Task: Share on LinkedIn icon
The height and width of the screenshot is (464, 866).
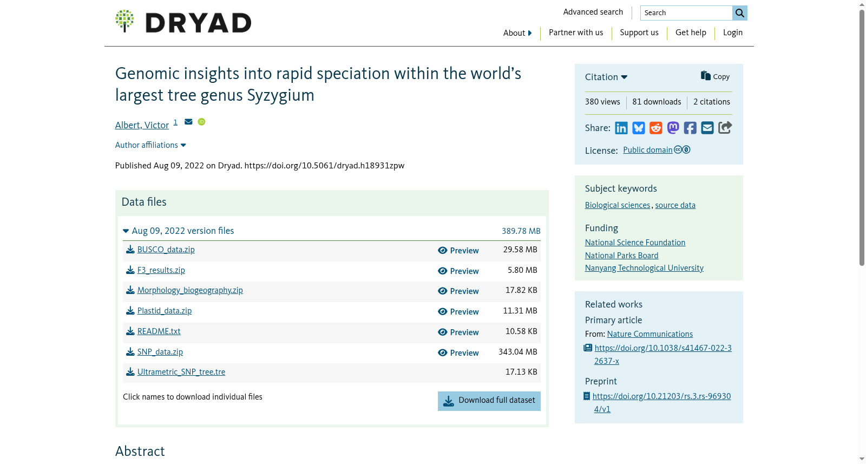Action: (621, 128)
